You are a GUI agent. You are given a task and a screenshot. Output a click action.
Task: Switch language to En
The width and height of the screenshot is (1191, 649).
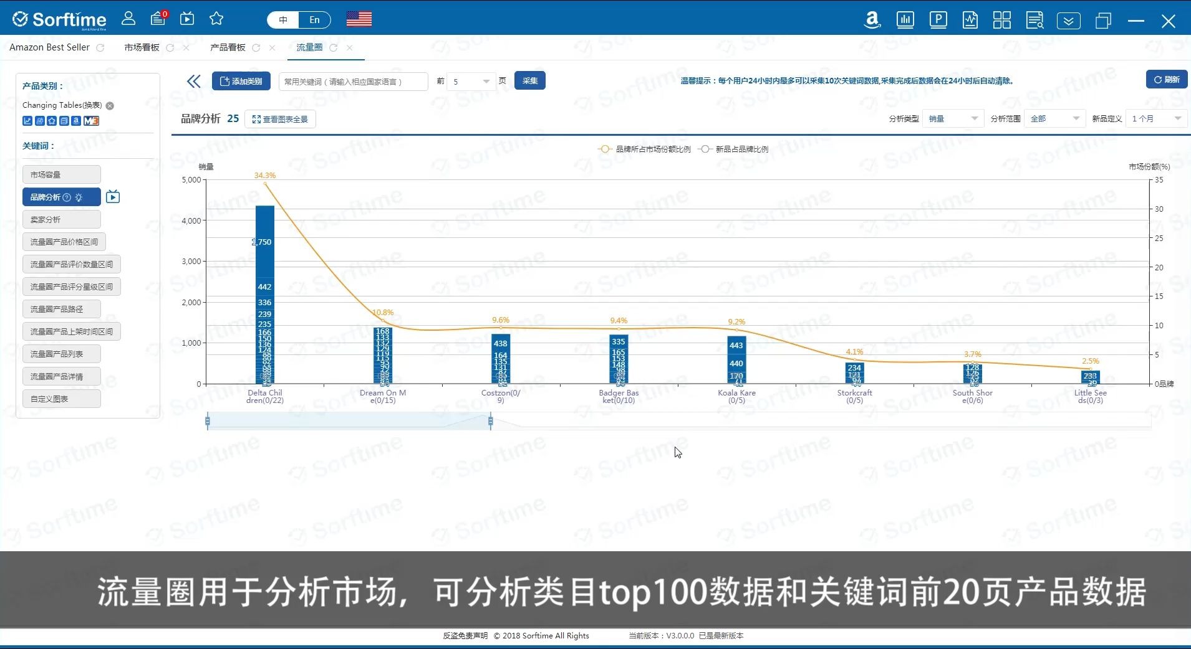tap(314, 20)
